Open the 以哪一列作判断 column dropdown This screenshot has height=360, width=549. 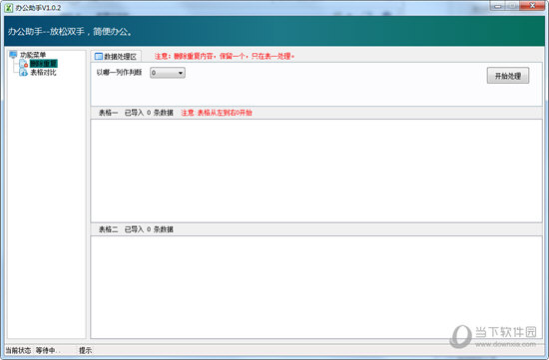pyautogui.click(x=168, y=73)
